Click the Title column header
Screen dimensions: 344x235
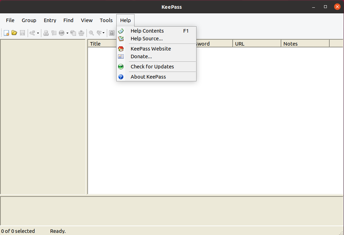pyautogui.click(x=102, y=43)
